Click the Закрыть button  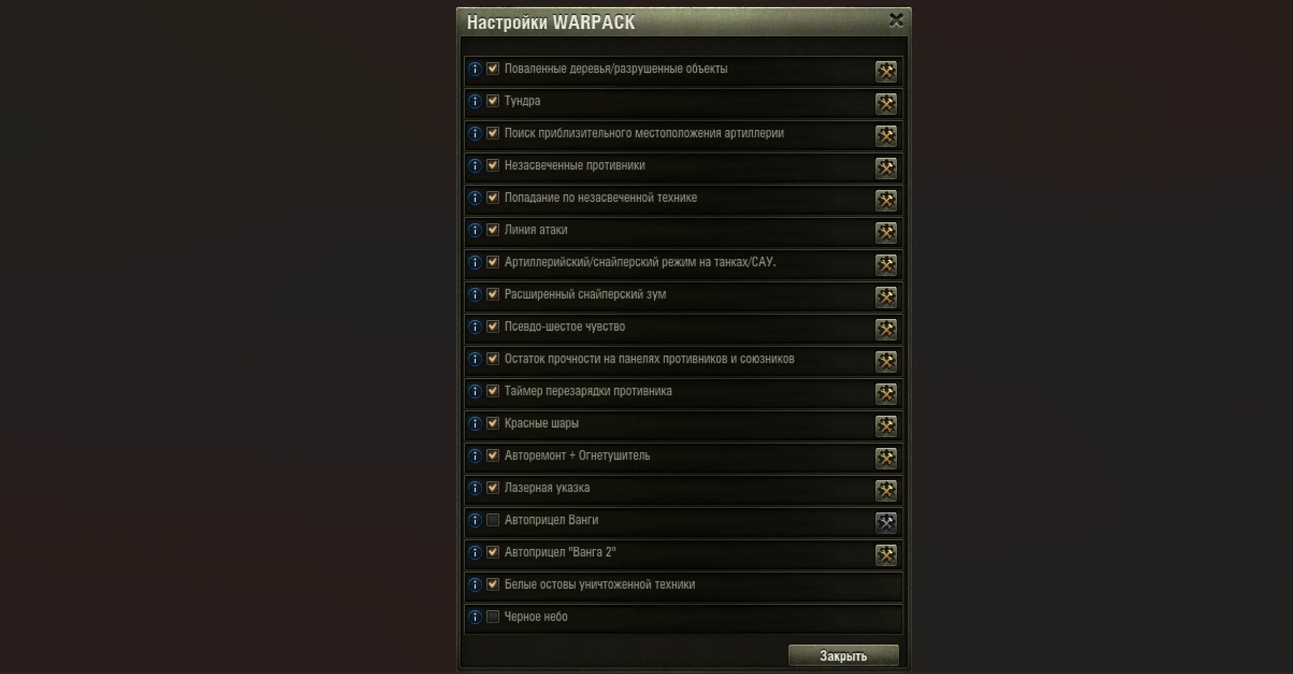click(843, 656)
